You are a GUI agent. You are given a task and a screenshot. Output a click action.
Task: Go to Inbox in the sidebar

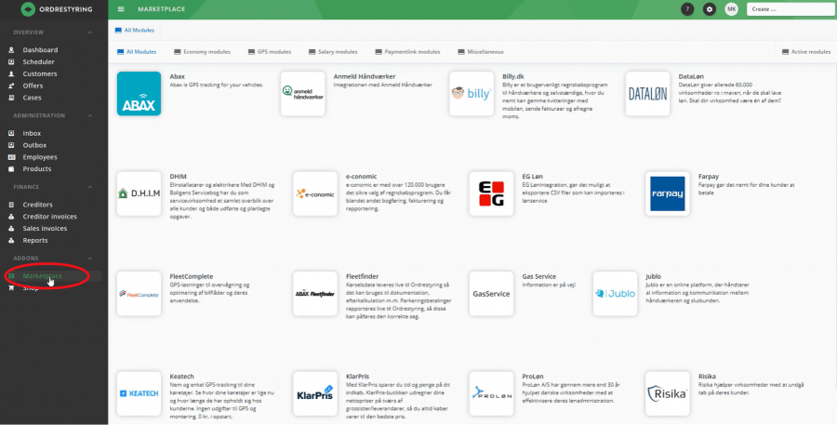click(x=32, y=134)
